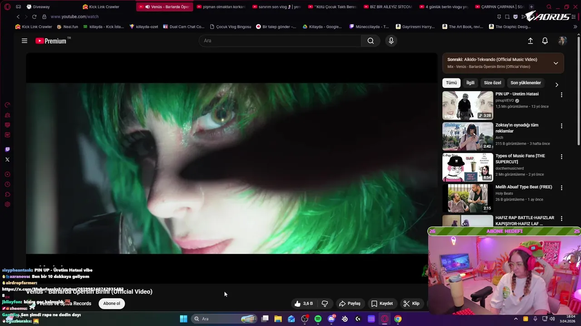Select the Son yüklenenler filter chip
This screenshot has height=326, width=581.
pos(526,83)
